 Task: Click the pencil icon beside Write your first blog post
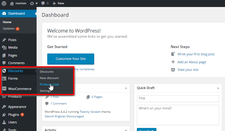(x=173, y=54)
